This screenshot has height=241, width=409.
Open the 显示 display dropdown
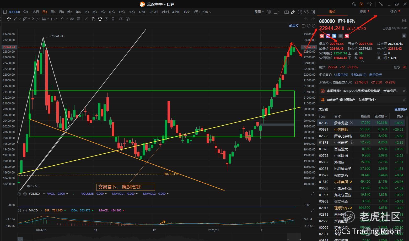259,12
